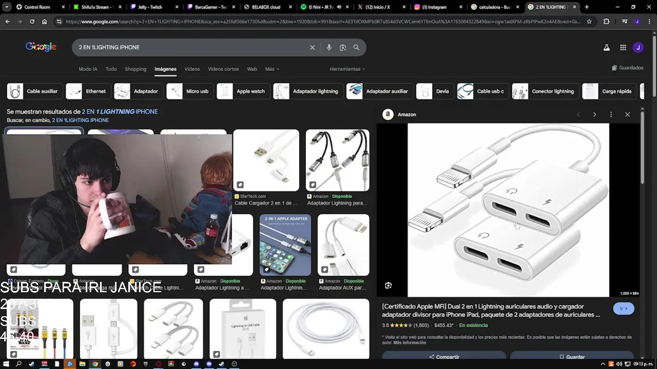Click the Google search input field
The width and height of the screenshot is (657, 369).
[190, 47]
